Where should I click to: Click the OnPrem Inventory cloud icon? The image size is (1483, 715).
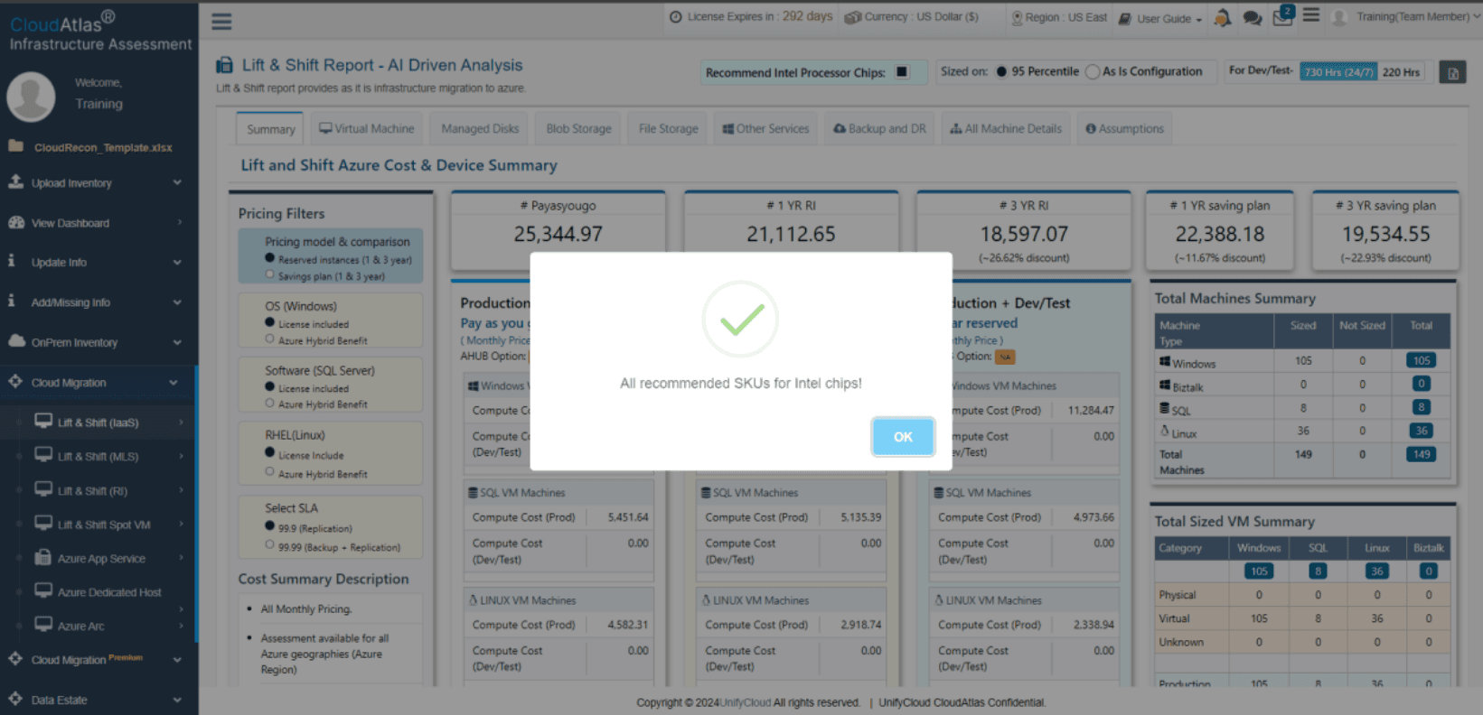pyautogui.click(x=16, y=341)
